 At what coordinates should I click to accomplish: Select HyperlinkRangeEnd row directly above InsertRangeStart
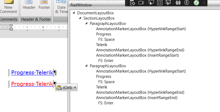(140, 50)
